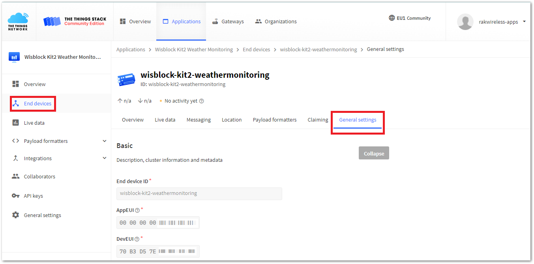Click The Things Stack Community Edition logo
534x264 pixels.
[x=74, y=21]
